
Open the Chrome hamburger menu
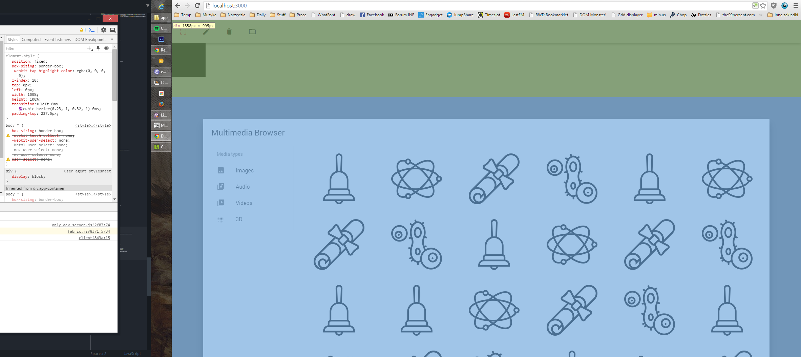pyautogui.click(x=796, y=5)
